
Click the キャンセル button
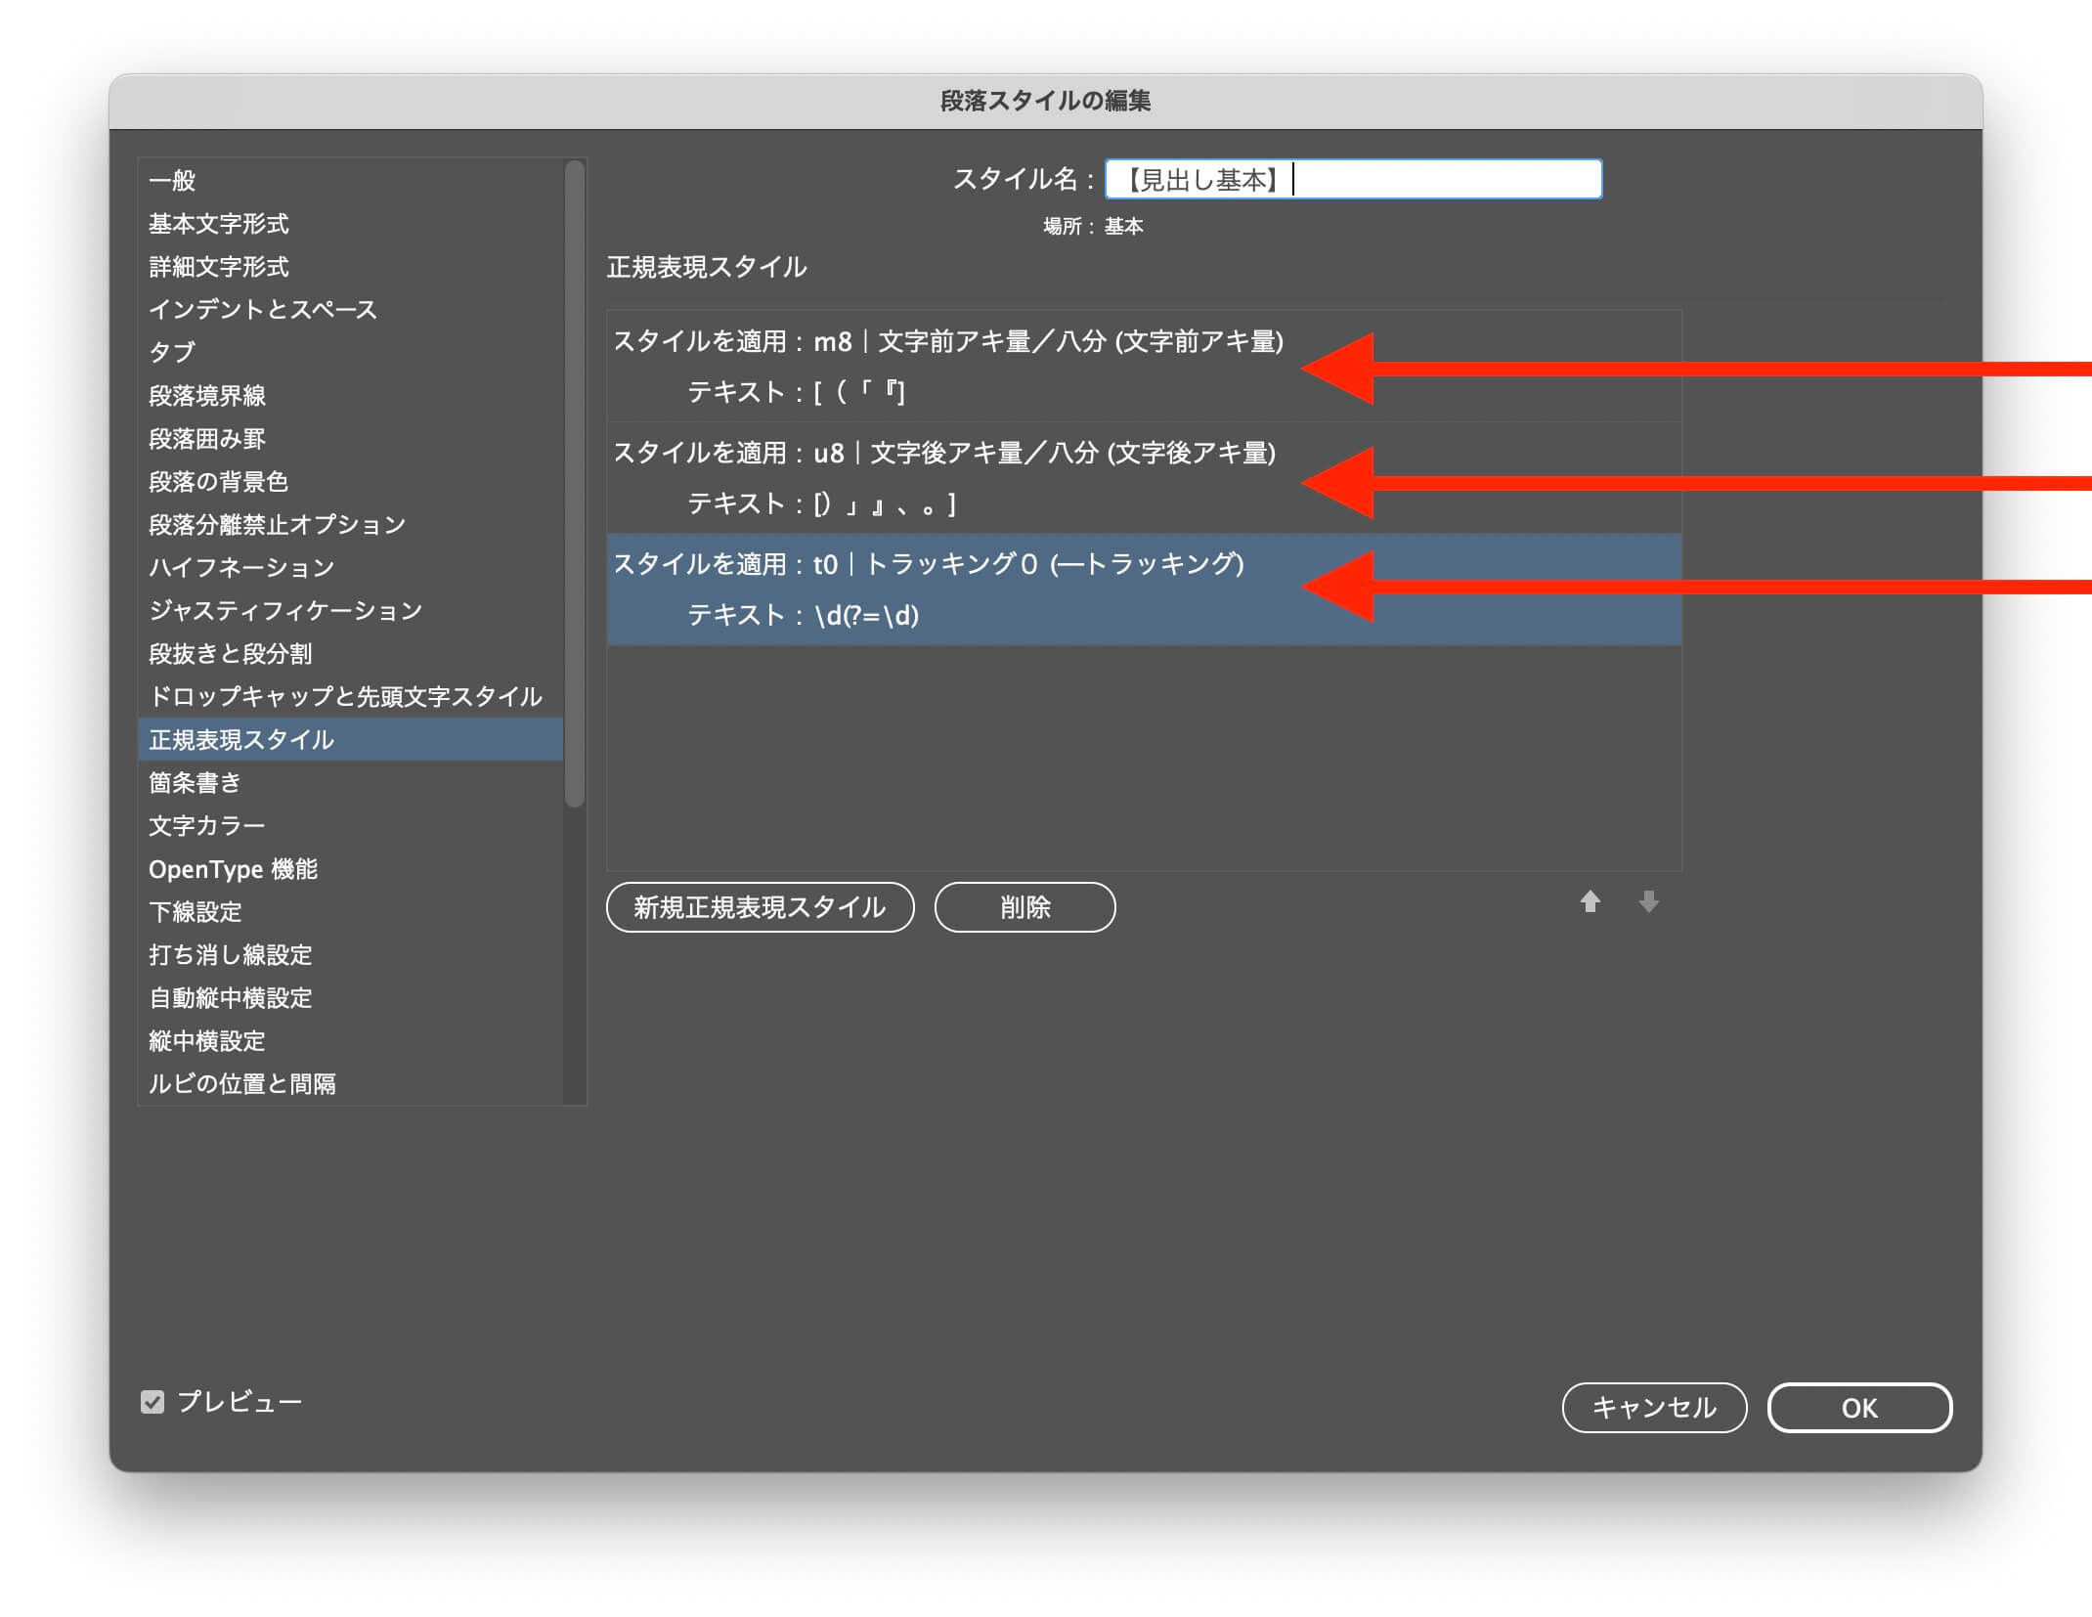pyautogui.click(x=1653, y=1407)
